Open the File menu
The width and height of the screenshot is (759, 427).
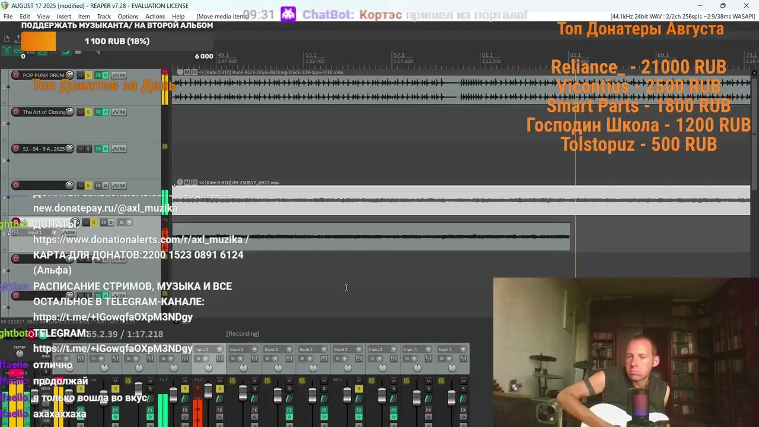point(8,17)
